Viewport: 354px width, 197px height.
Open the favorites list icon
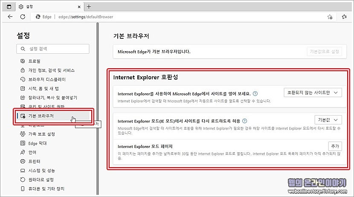pyautogui.click(x=344, y=17)
